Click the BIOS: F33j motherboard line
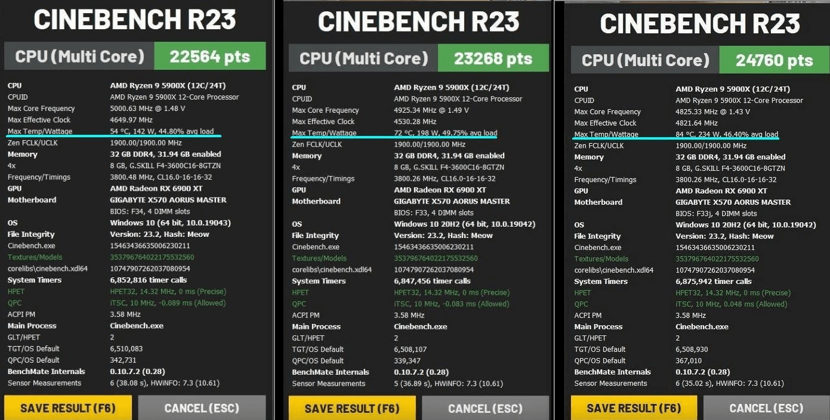This screenshot has height=420, width=830. 716,214
